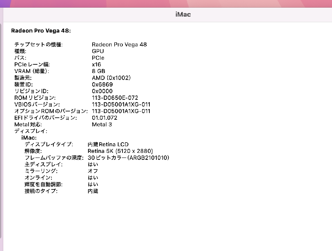The width and height of the screenshot is (332, 251).
Task: Click the Metal対応 label
Action: tap(28, 124)
